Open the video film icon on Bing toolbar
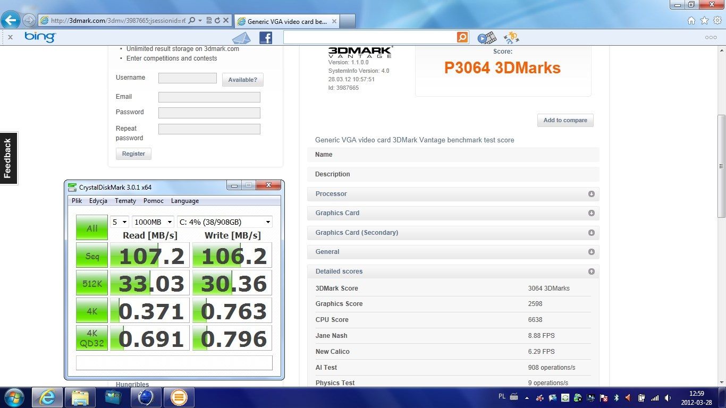Viewport: 726px width, 408px height. coord(486,38)
